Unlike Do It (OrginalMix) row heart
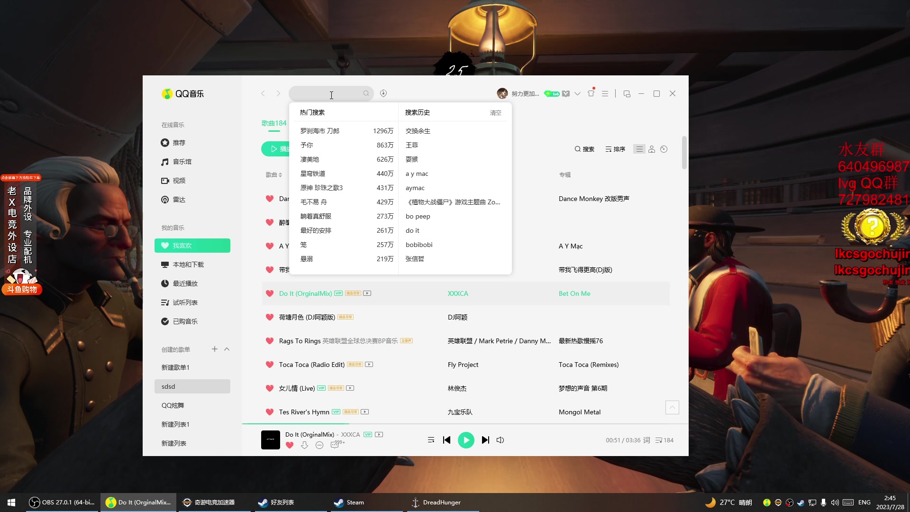The height and width of the screenshot is (512, 910). tap(270, 293)
